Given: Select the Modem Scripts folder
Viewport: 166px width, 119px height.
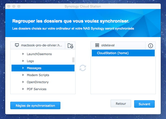Looking at the screenshot, I should pyautogui.click(x=43, y=75).
